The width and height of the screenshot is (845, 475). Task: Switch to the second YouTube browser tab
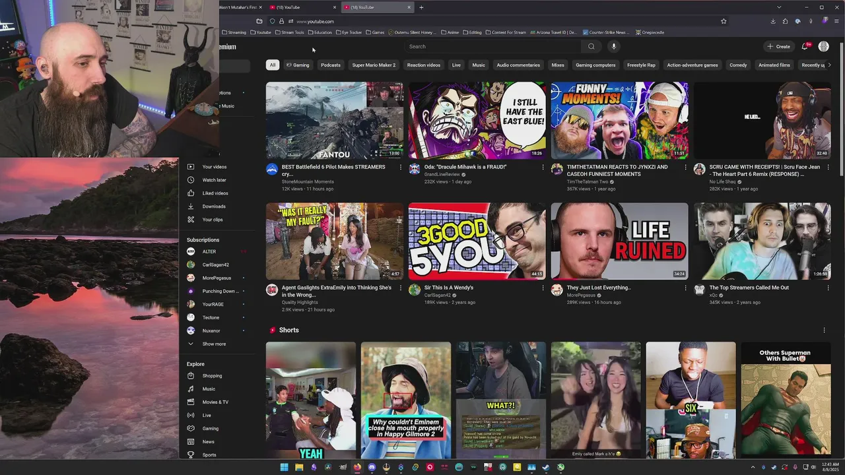378,7
